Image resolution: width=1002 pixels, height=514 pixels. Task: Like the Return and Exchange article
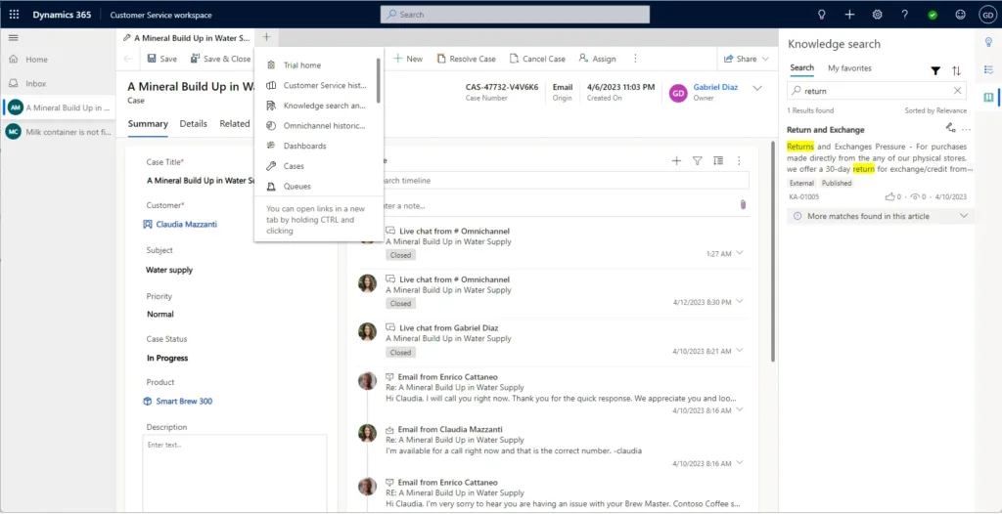(x=890, y=196)
